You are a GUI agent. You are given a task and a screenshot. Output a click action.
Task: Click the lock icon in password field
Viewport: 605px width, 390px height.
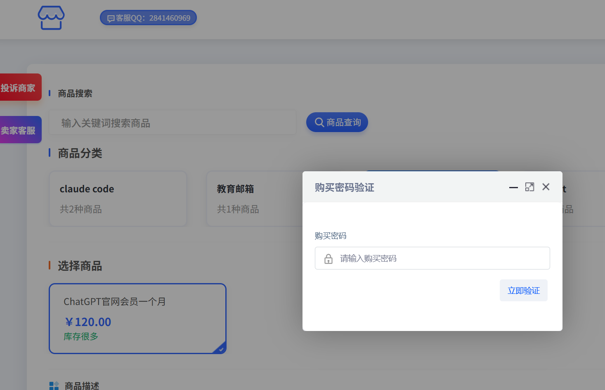pyautogui.click(x=328, y=259)
